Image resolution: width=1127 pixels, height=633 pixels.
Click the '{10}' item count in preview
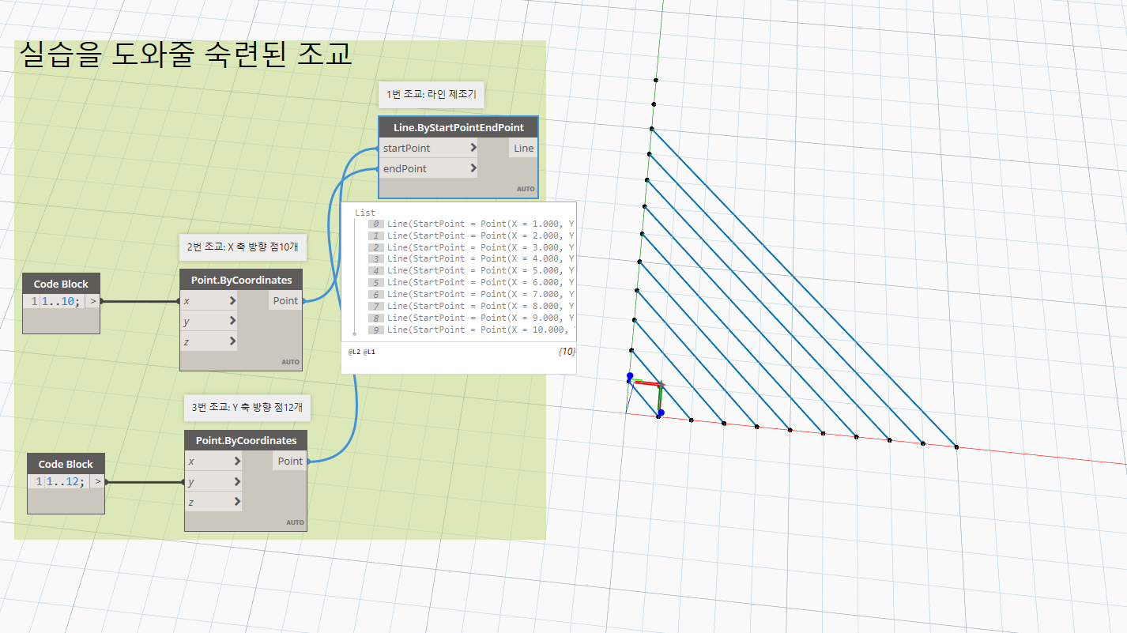[566, 351]
